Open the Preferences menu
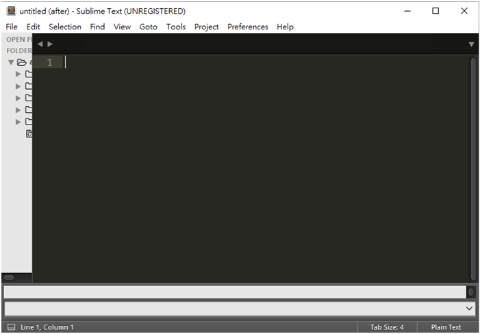The image size is (480, 334). 248,27
